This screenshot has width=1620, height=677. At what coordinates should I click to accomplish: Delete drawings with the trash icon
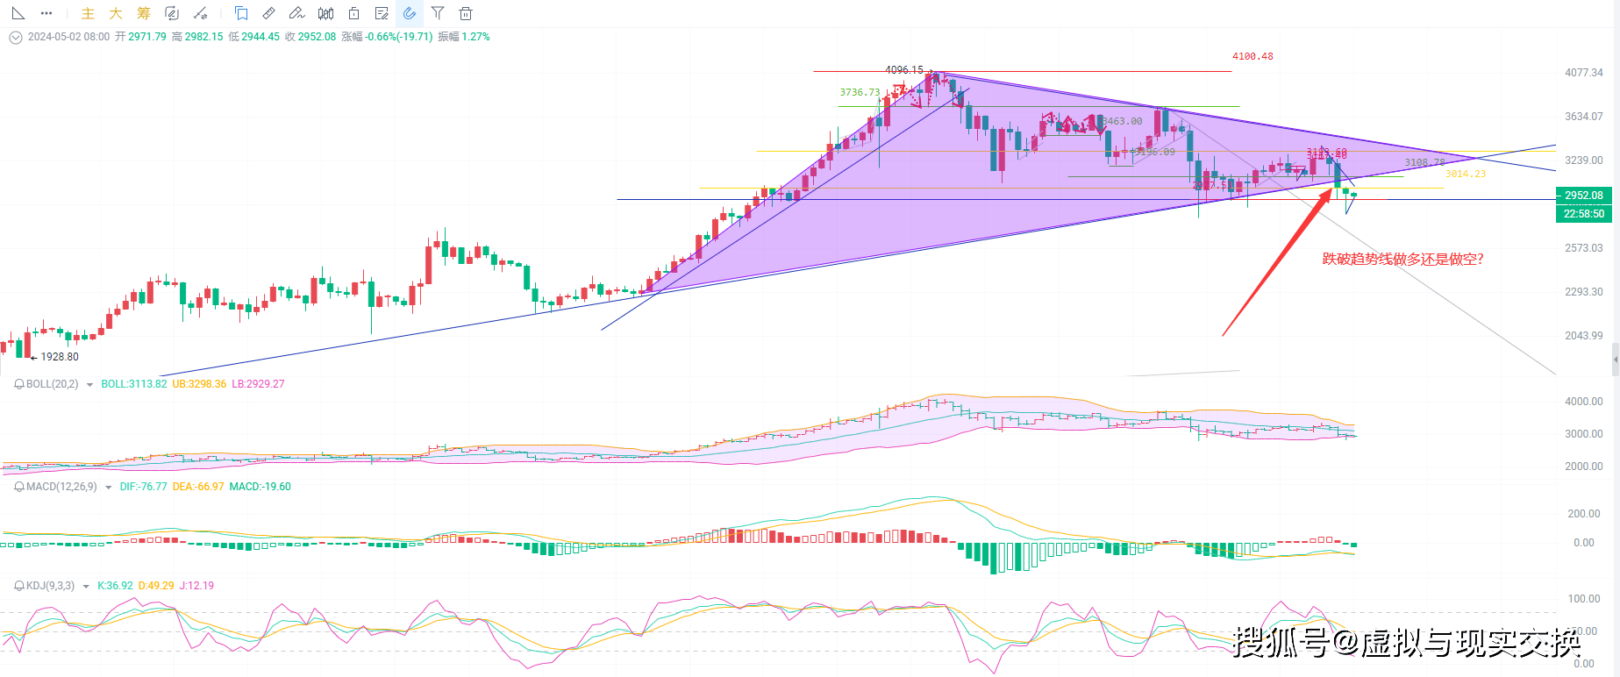tap(466, 13)
